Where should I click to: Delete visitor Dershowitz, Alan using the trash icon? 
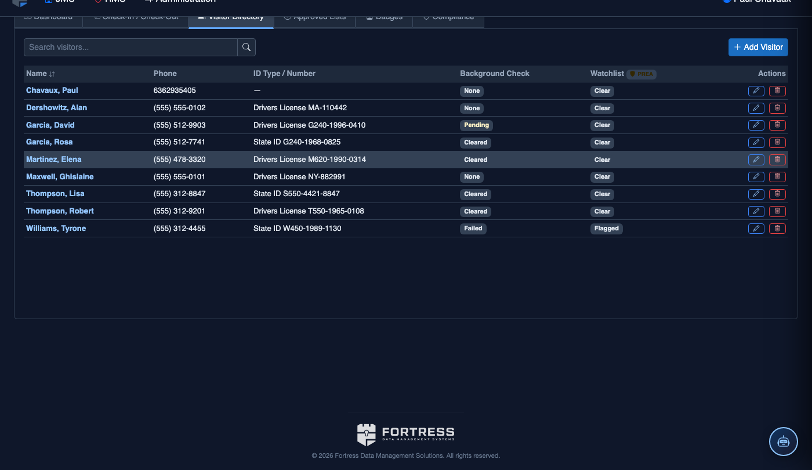pos(777,108)
